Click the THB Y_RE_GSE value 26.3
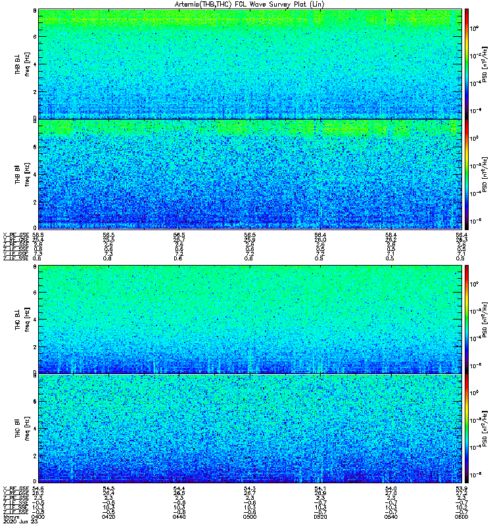Image resolution: width=493 pixels, height=526 pixels. 461,240
